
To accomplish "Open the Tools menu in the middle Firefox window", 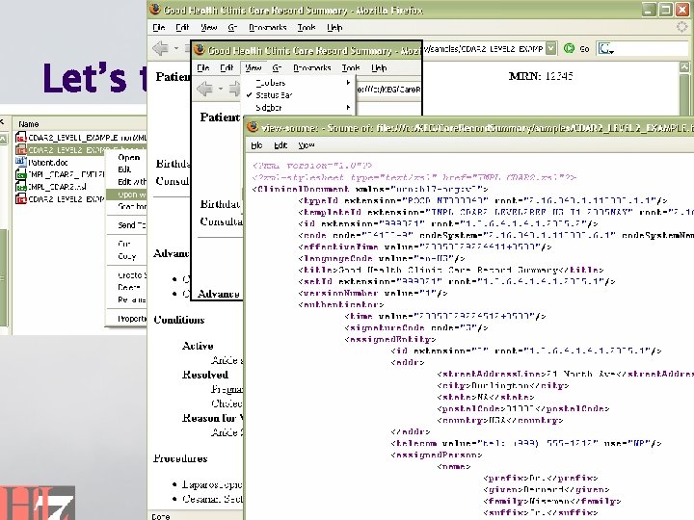I will [351, 68].
